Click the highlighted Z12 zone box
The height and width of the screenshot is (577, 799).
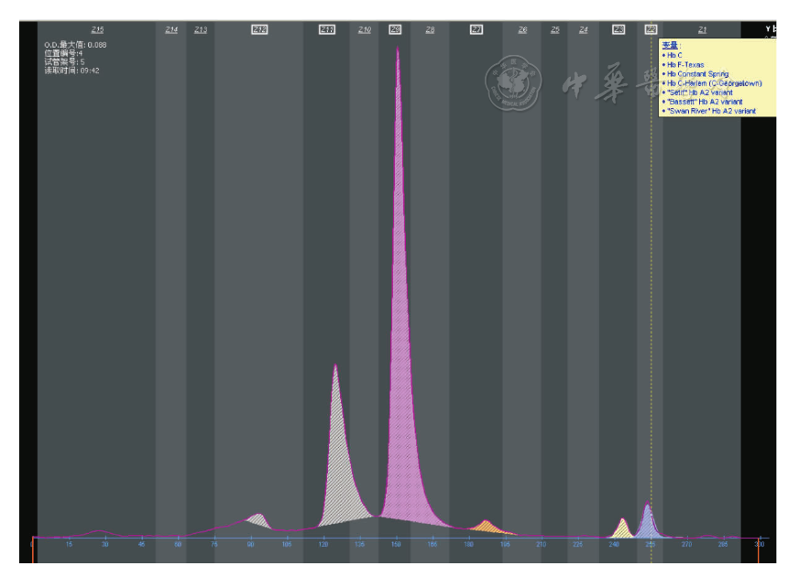tap(259, 30)
